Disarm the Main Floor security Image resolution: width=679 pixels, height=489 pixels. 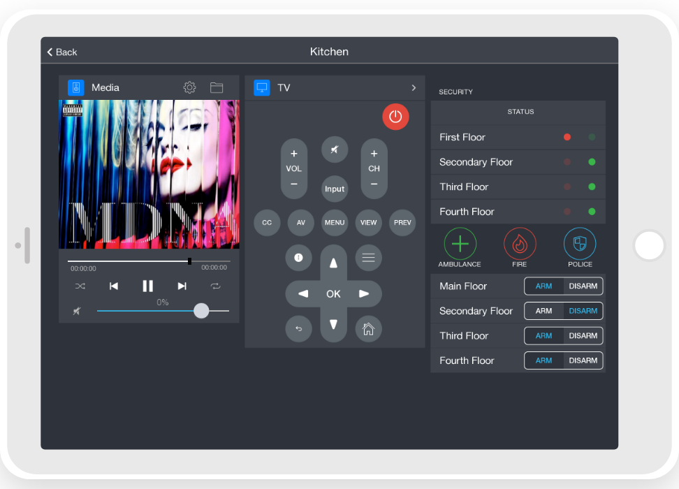(583, 286)
